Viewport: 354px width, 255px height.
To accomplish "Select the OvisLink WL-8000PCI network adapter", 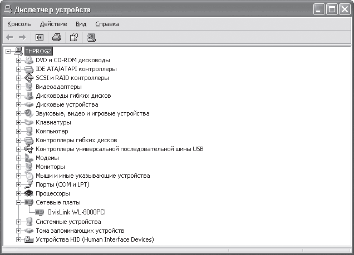I will (x=76, y=212).
